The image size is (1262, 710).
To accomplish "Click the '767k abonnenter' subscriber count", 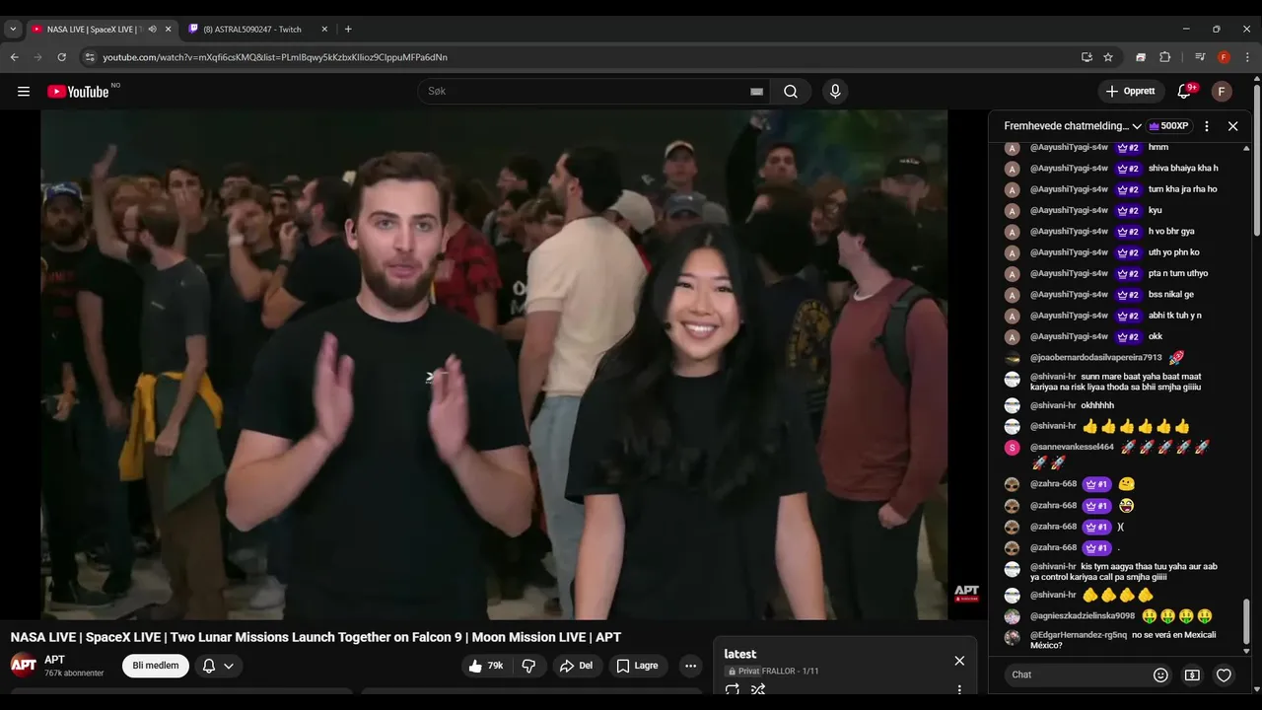I will point(74,674).
